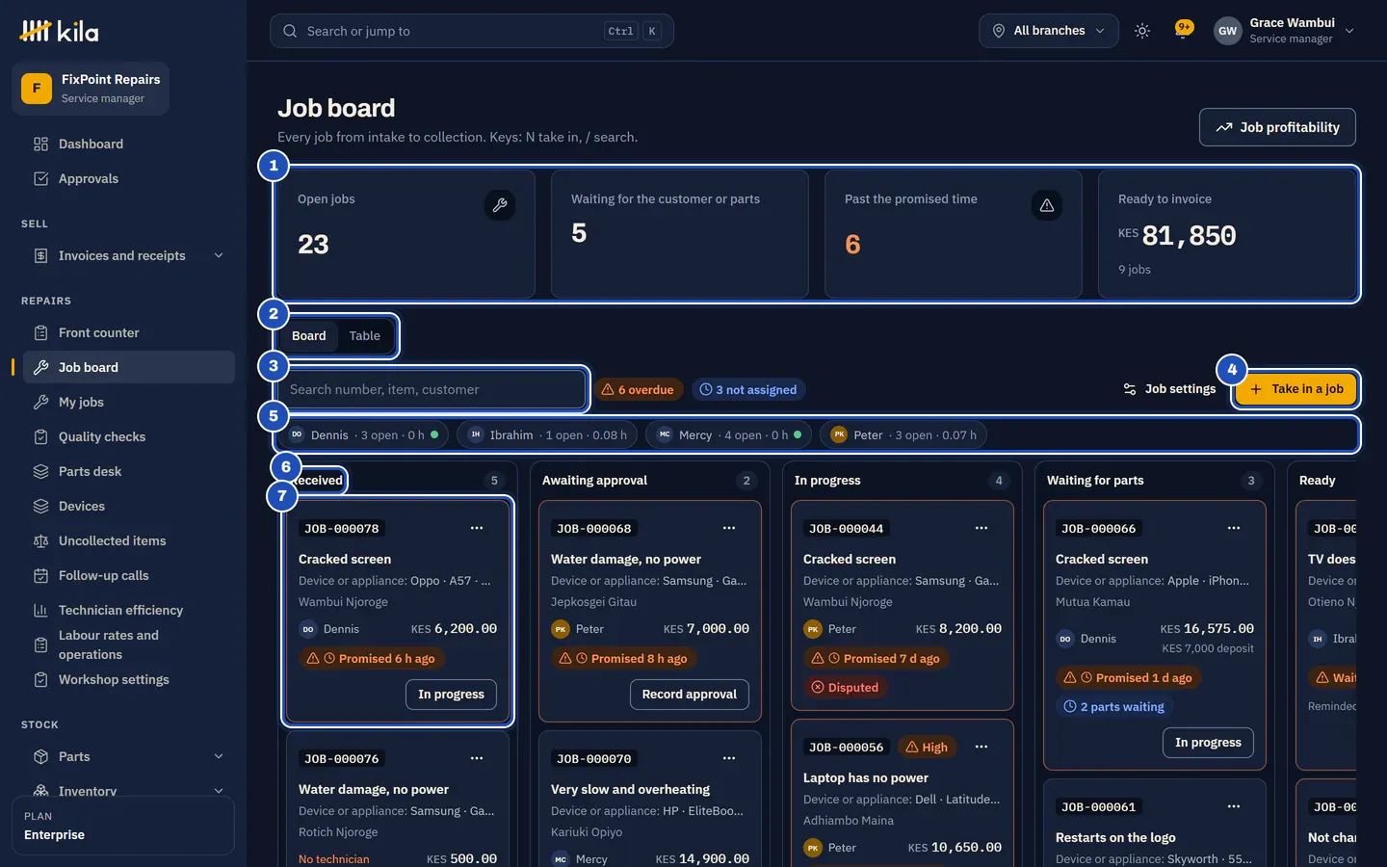This screenshot has width=1387, height=867.
Task: Open Workshop settings in the sidebar
Action: [129, 680]
